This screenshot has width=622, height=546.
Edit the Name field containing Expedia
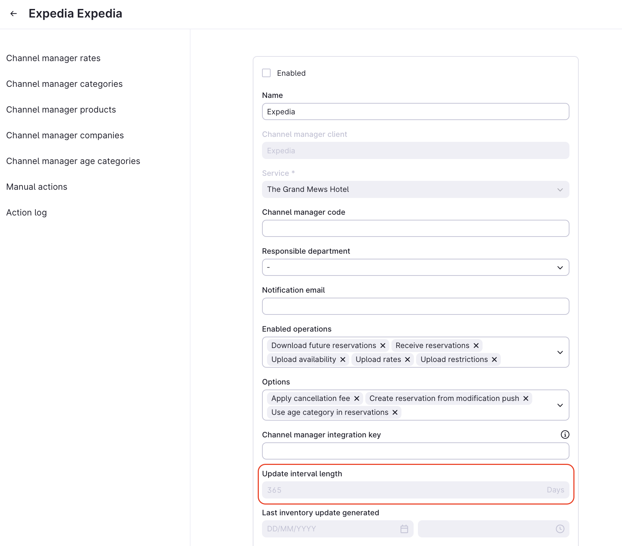(x=415, y=111)
